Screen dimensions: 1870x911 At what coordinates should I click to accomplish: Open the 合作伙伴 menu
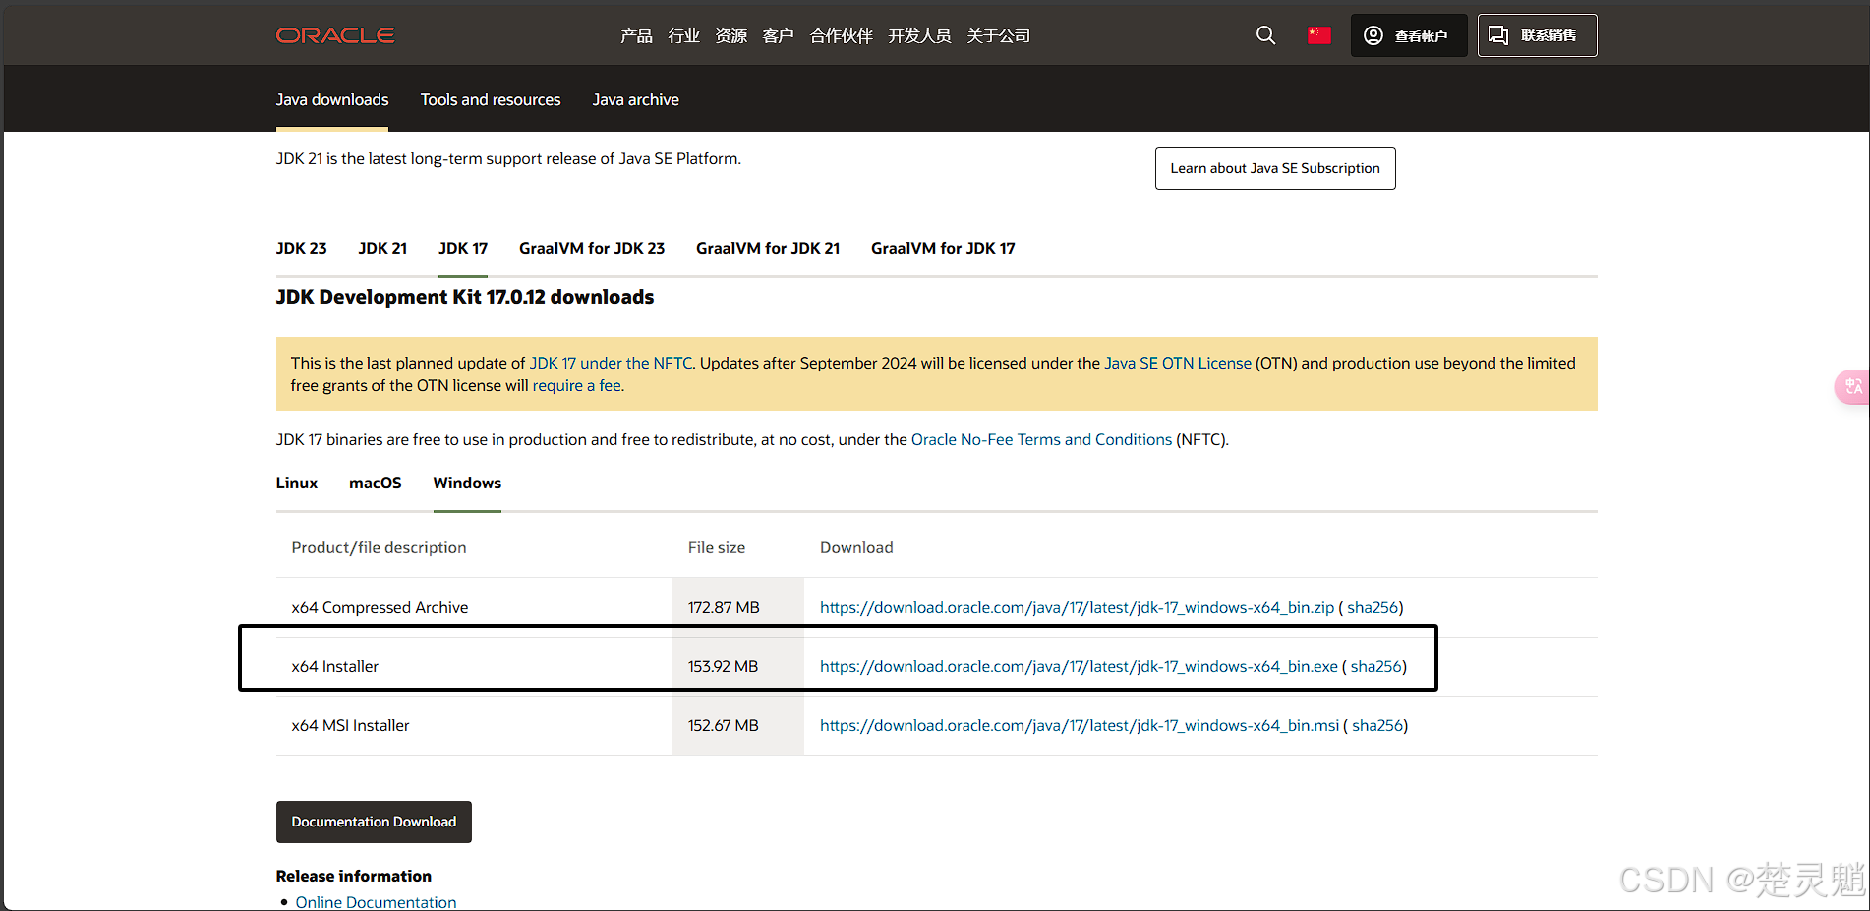(841, 36)
